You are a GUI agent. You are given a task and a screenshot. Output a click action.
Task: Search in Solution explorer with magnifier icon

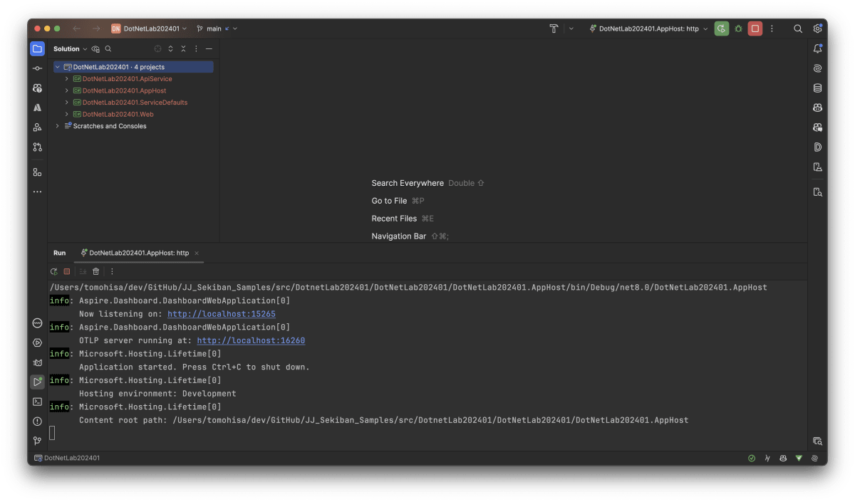pos(108,49)
